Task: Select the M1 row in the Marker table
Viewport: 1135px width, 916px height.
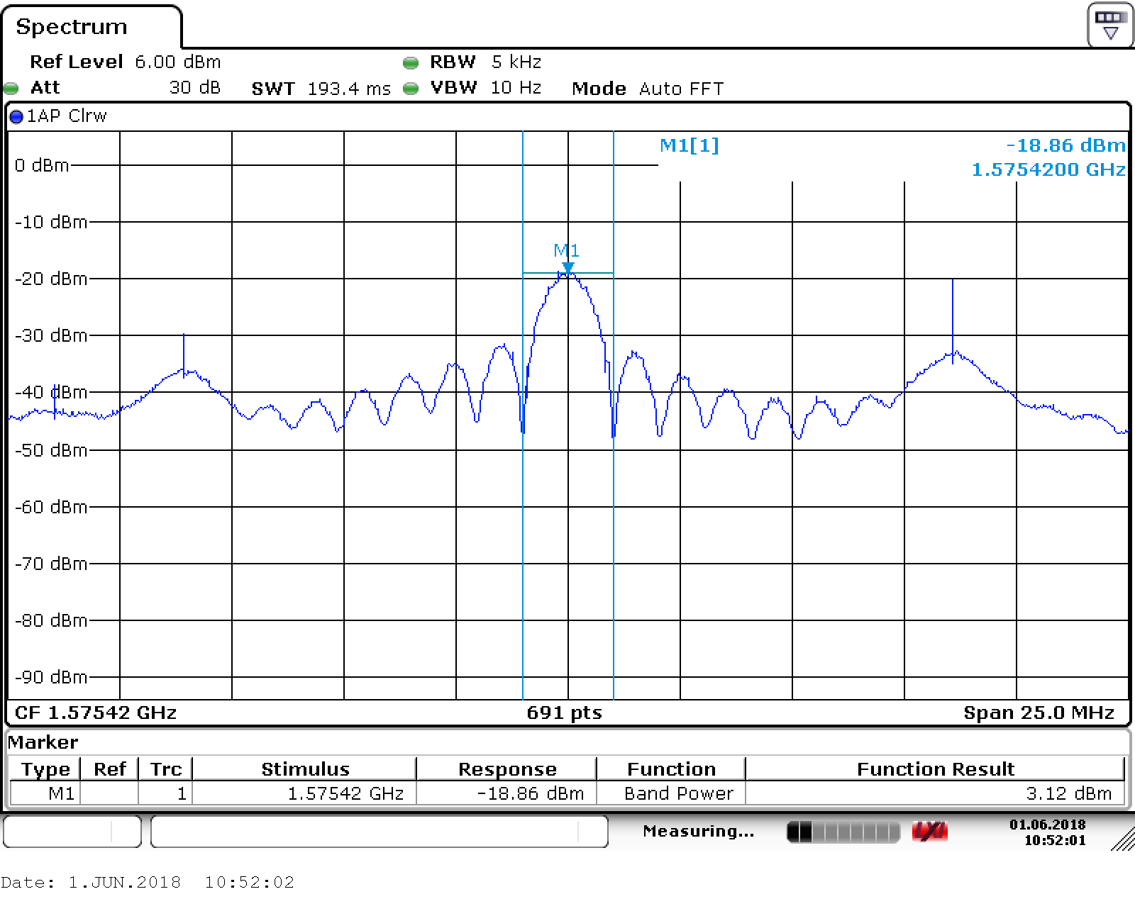Action: tap(61, 793)
